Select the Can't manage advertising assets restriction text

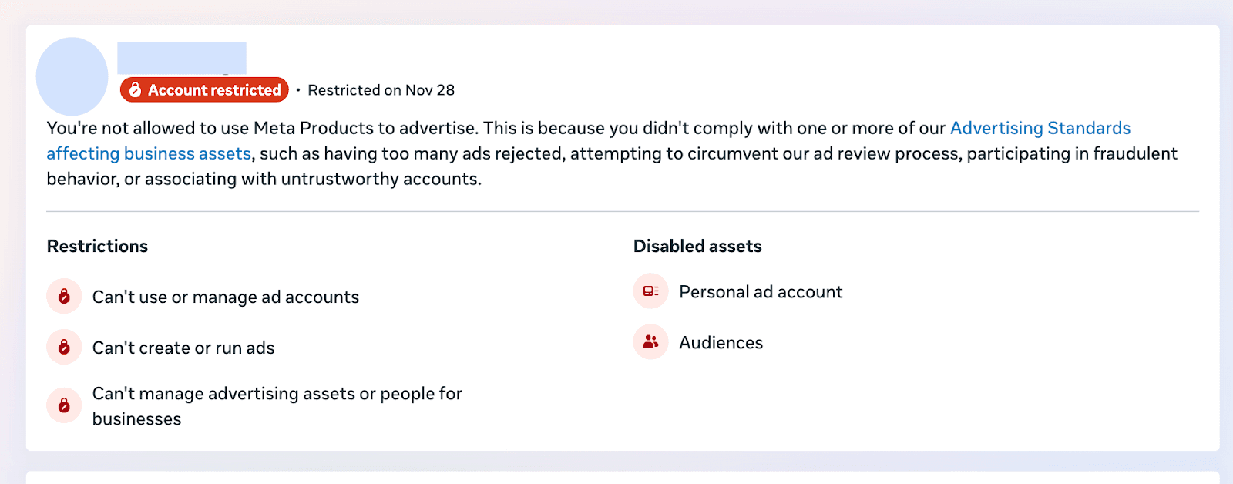277,405
